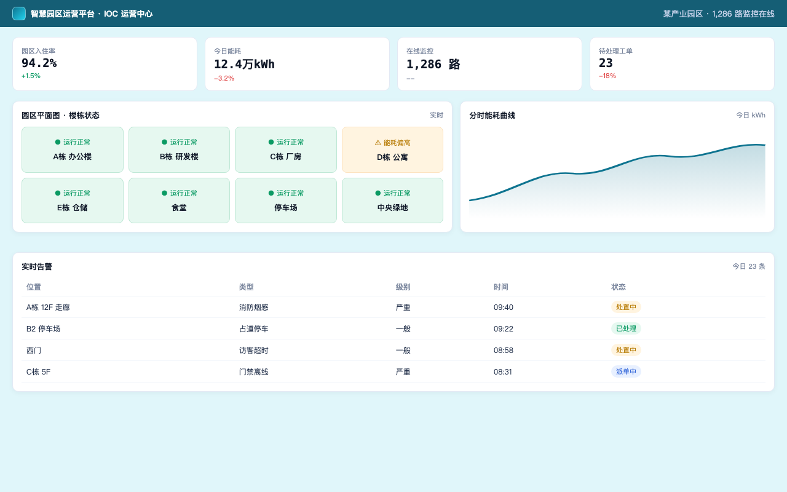Click the +1.5% change value under 园区入住率
Image resolution: width=787 pixels, height=492 pixels.
(x=31, y=76)
